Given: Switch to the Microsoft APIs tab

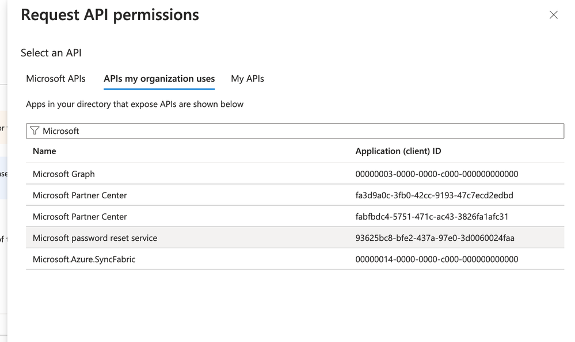Looking at the screenshot, I should [x=56, y=79].
